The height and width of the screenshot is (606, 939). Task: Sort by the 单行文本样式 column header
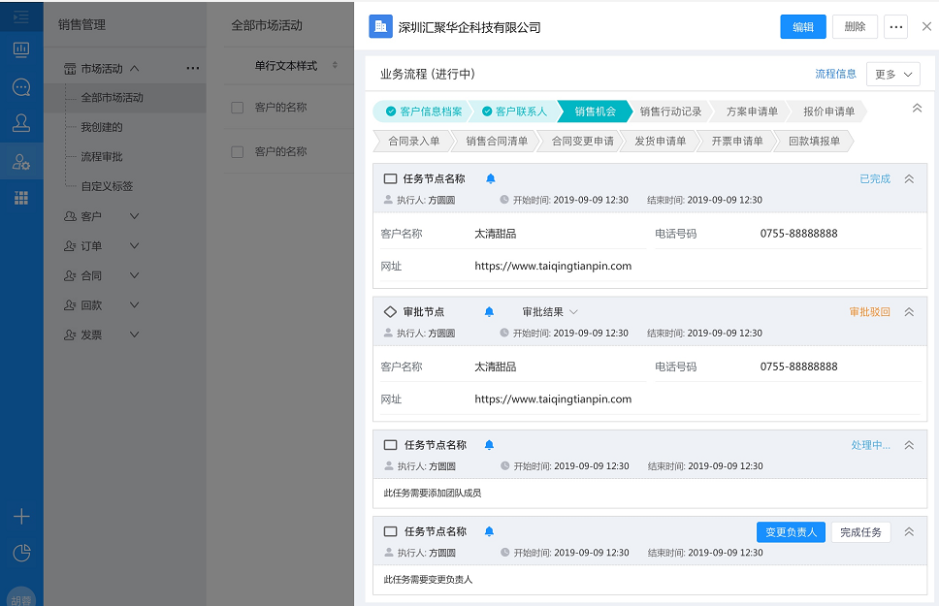(x=286, y=66)
